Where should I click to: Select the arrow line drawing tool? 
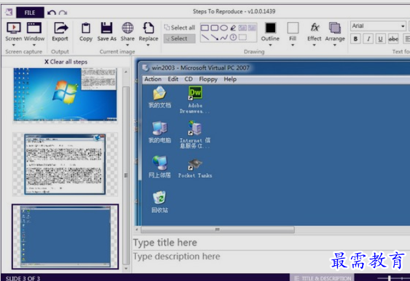pyautogui.click(x=215, y=38)
